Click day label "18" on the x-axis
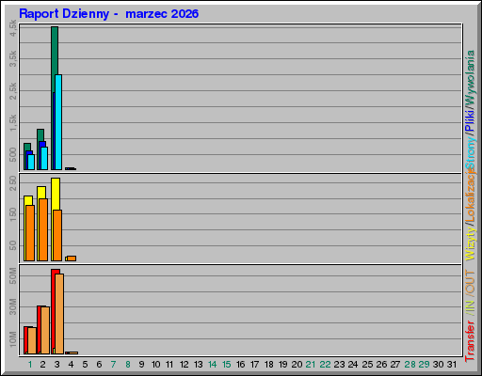482x376 pixels. (x=269, y=365)
